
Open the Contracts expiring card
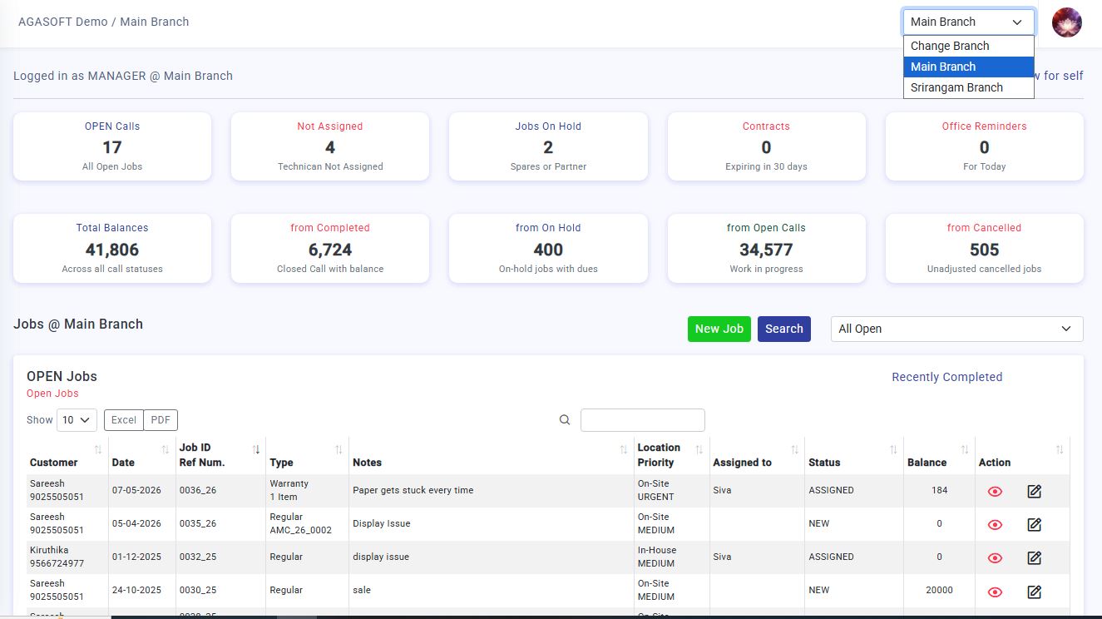(x=766, y=146)
